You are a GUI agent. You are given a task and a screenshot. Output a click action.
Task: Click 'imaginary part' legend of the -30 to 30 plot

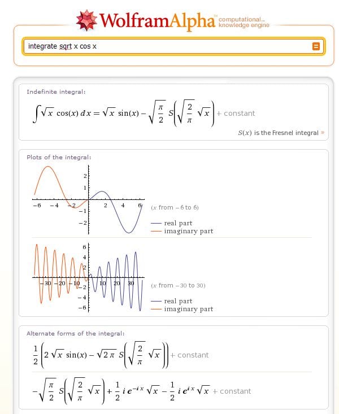pyautogui.click(x=188, y=309)
